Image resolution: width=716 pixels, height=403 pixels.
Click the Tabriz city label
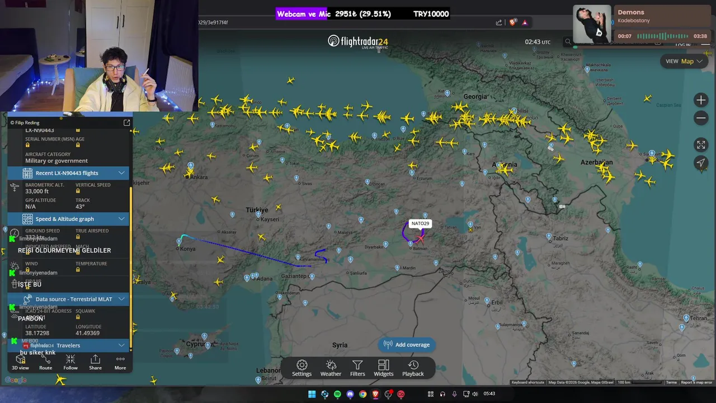click(560, 238)
